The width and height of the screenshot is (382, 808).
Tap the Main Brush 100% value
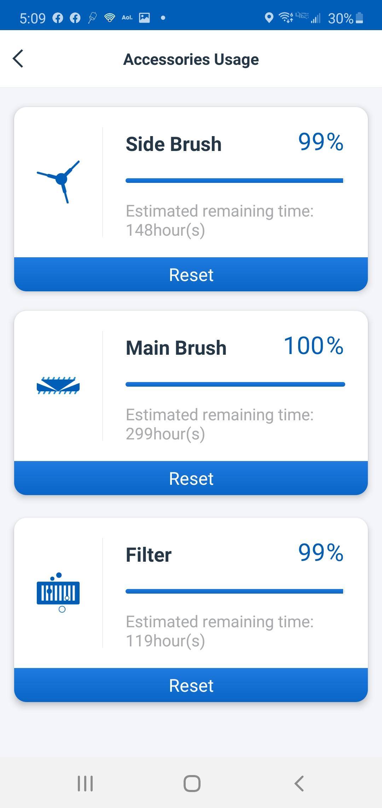(313, 346)
